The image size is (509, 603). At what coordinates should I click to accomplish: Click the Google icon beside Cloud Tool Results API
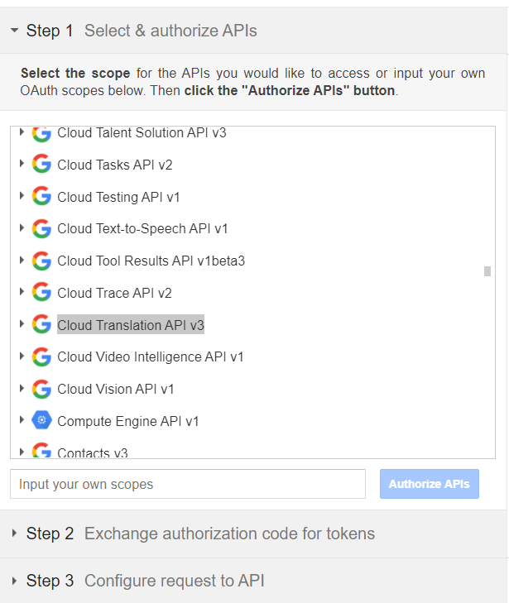pyautogui.click(x=41, y=261)
